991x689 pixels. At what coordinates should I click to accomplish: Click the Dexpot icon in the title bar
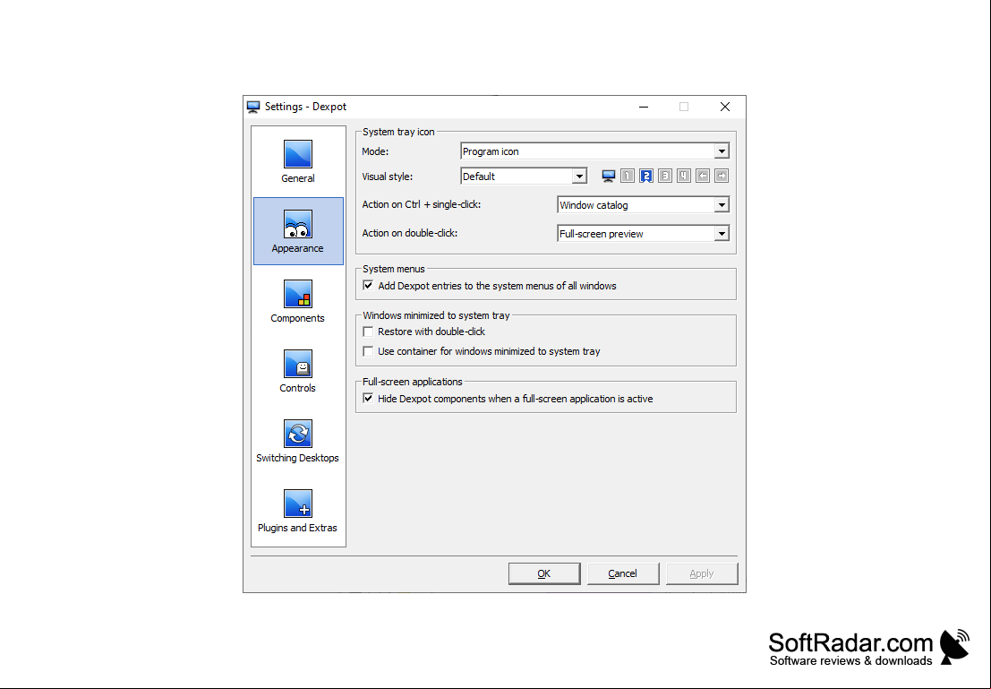tap(253, 107)
